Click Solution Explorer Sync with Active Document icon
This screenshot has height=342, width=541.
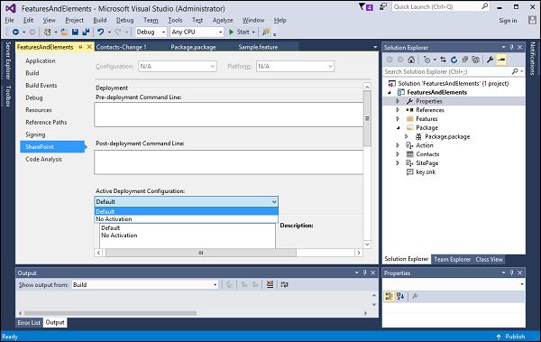tap(444, 60)
